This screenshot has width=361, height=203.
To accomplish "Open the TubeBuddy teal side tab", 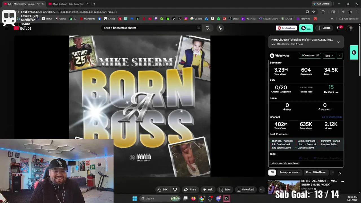I will (x=354, y=52).
